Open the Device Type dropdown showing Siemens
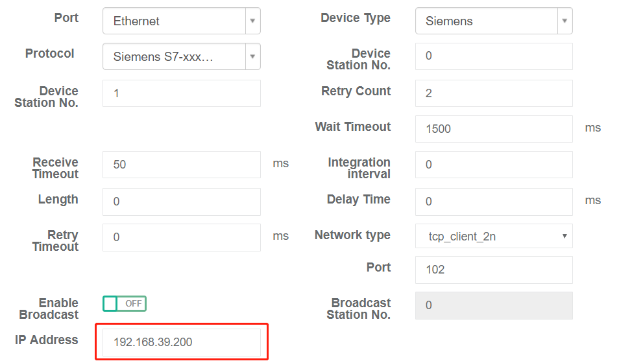 [x=486, y=21]
